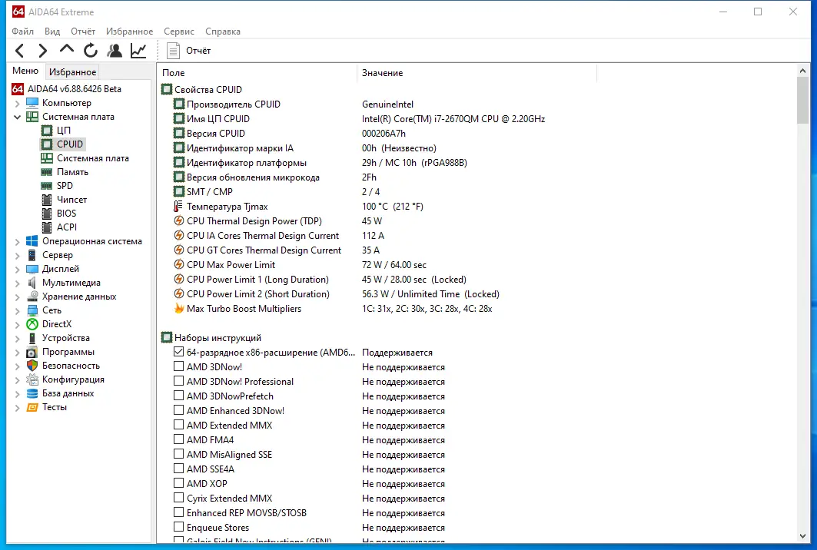
Task: Select the Чипсет chip icon
Action: [x=47, y=200]
